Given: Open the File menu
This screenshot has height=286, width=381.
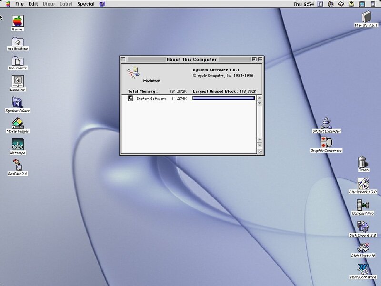Looking at the screenshot, I should tap(20, 4).
